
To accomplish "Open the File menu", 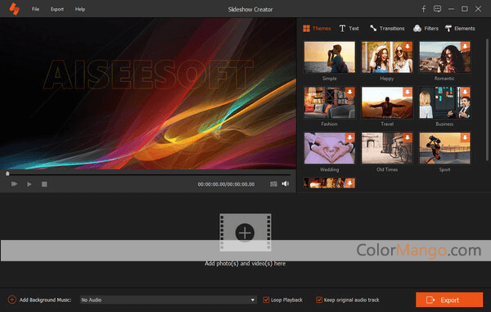I will pos(35,9).
